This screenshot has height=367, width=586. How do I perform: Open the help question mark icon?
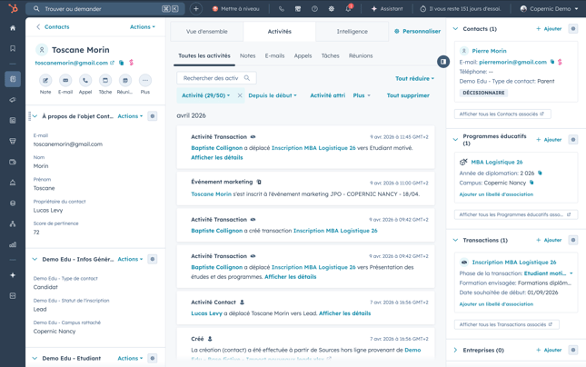(x=314, y=8)
